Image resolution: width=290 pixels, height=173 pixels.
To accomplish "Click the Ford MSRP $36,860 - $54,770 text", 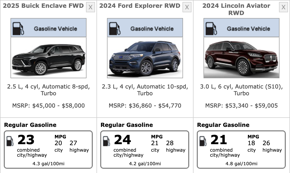I will [x=145, y=106].
